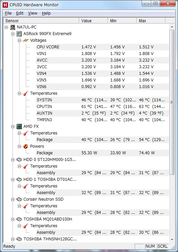Click the AMD FX processor chip icon
The image size is (178, 252).
point(19,126)
